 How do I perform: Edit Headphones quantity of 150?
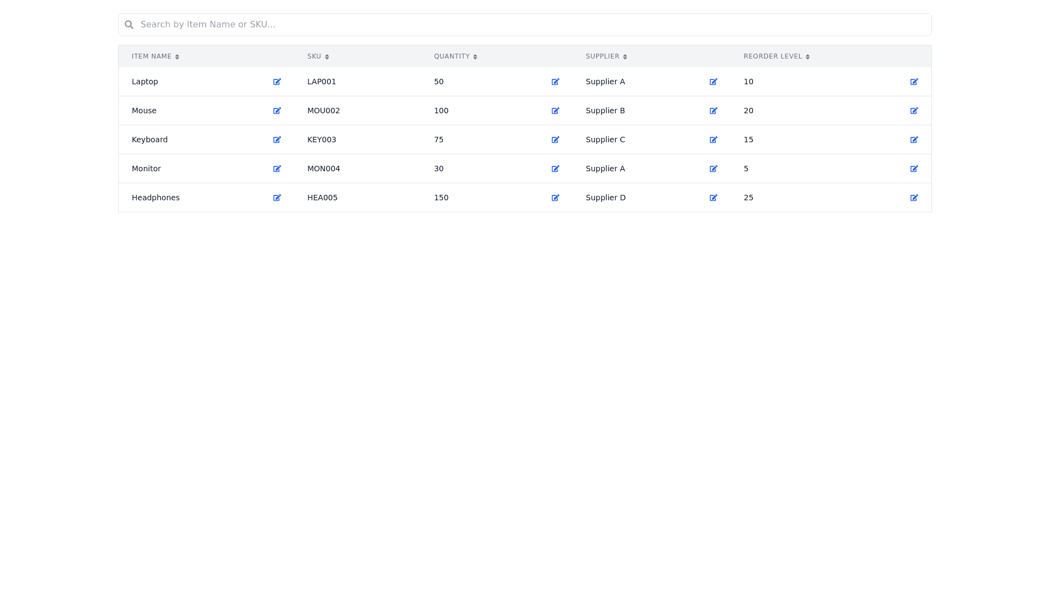556,198
